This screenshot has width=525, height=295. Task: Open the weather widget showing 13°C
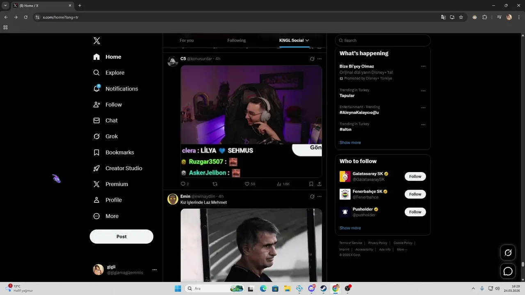coord(19,288)
